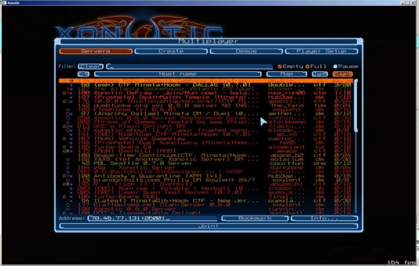
Task: Click the glowplant map name cell
Action: (286, 147)
